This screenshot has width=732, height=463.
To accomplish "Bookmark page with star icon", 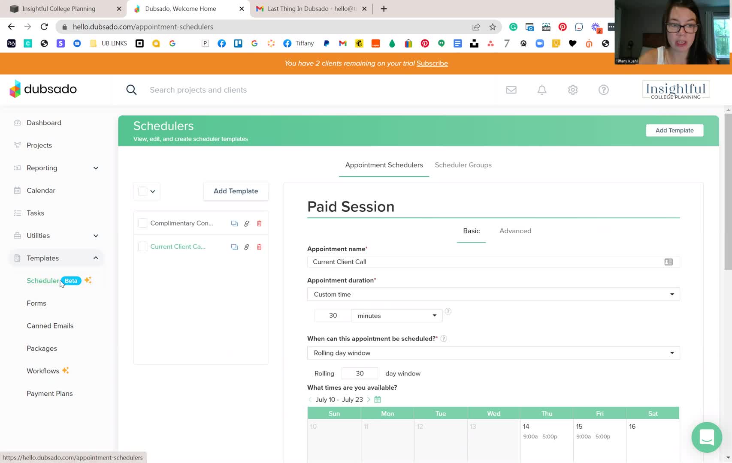I will (493, 27).
